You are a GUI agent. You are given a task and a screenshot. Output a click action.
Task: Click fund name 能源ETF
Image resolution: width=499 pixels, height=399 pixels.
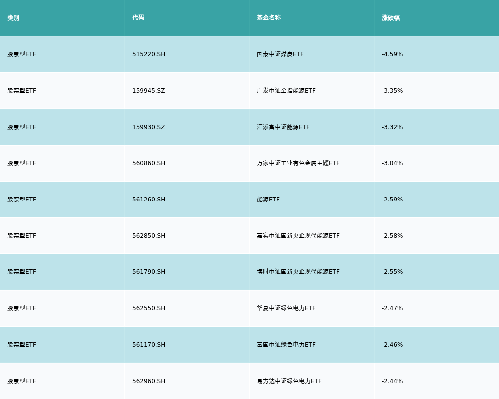click(x=268, y=199)
